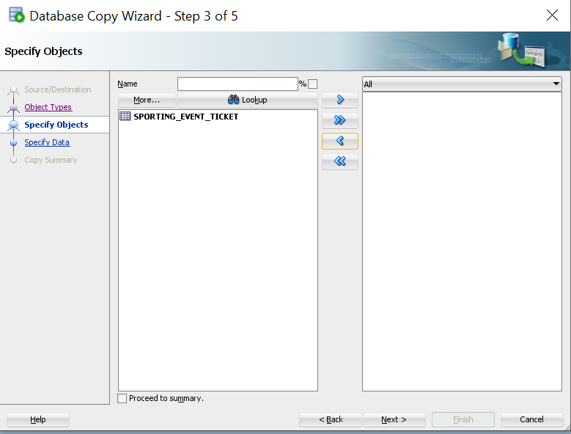Click the double left-arrow remove all button

340,161
